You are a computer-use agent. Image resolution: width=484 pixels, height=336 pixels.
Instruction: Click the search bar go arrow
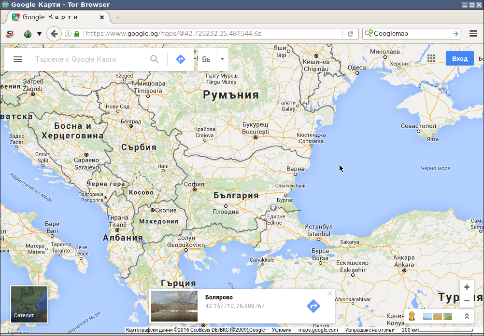pyautogui.click(x=456, y=34)
